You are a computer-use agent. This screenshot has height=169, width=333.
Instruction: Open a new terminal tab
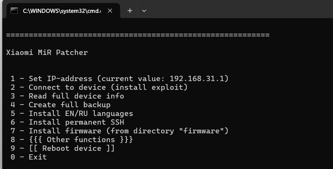[x=130, y=11]
